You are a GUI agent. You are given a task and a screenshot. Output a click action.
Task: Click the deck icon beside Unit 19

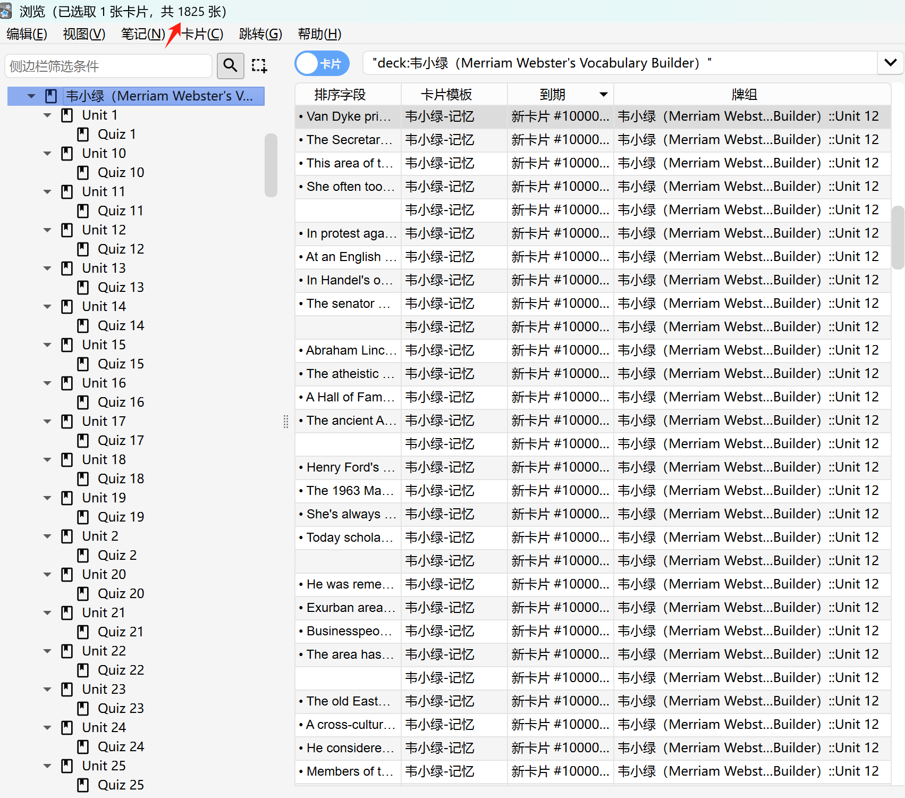(67, 498)
